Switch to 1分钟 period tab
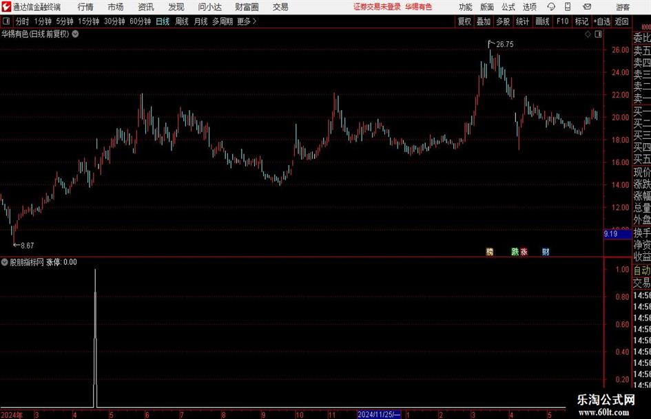Viewport: 651px width, 419px height. coord(43,21)
